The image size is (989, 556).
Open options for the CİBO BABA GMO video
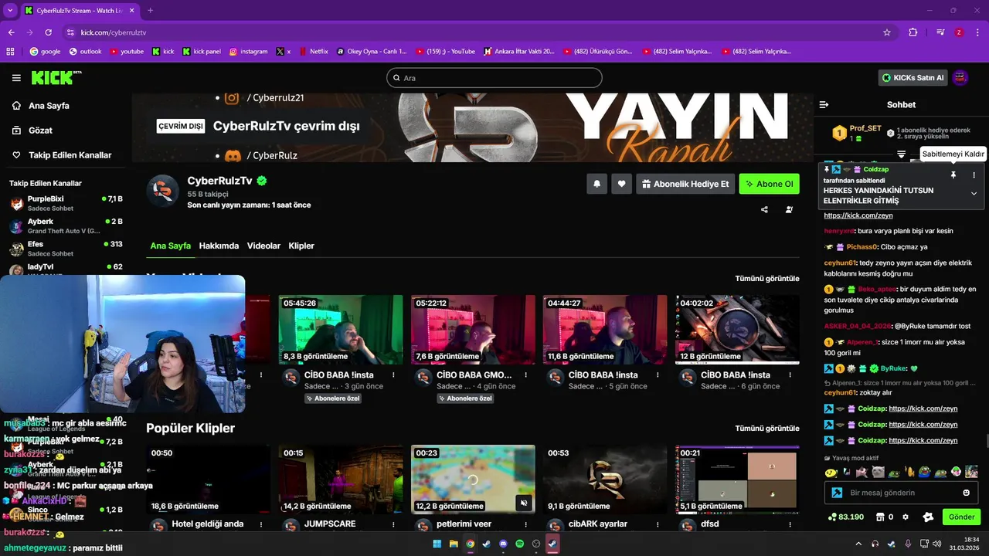[525, 375]
